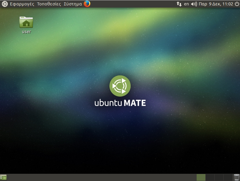Click the power session icon

tap(237, 4)
